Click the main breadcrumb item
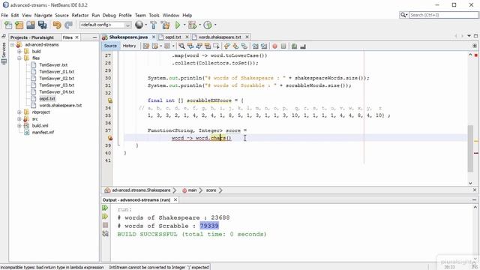Image resolution: width=480 pixels, height=270 pixels. pos(192,190)
